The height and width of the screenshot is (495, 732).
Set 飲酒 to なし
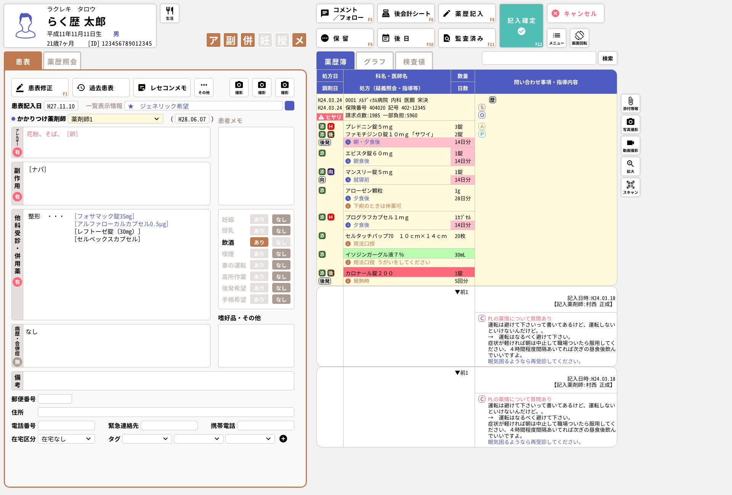pyautogui.click(x=281, y=242)
